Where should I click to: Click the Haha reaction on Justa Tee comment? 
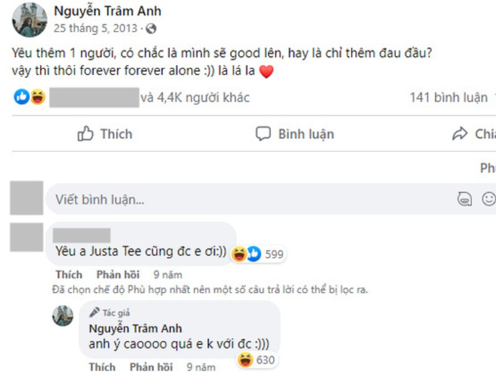(x=238, y=254)
